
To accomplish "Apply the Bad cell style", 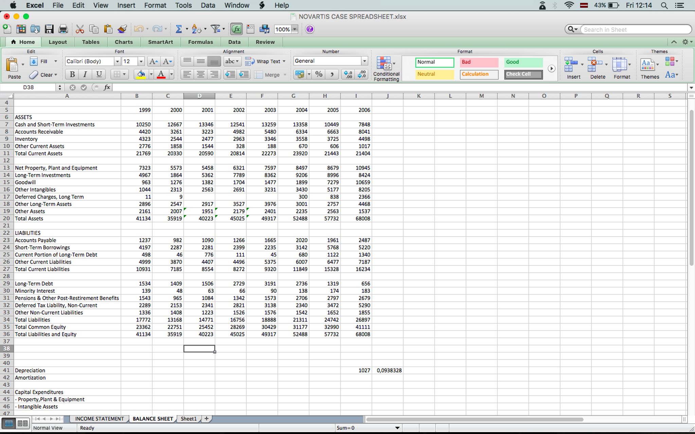I will pyautogui.click(x=479, y=62).
